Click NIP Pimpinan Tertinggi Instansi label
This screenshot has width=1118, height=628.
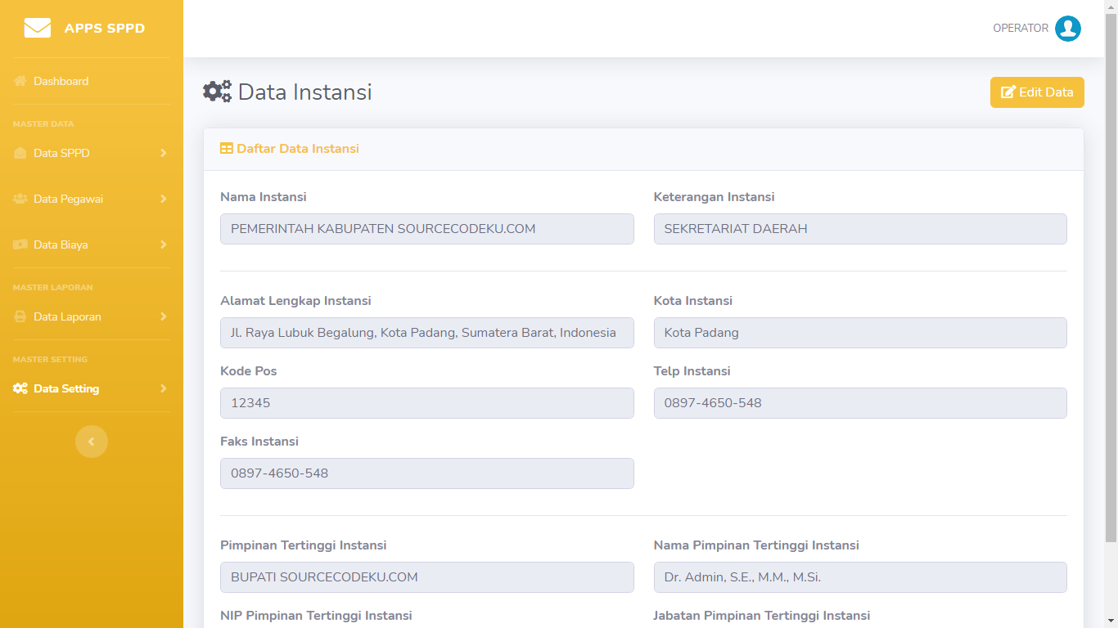point(316,616)
